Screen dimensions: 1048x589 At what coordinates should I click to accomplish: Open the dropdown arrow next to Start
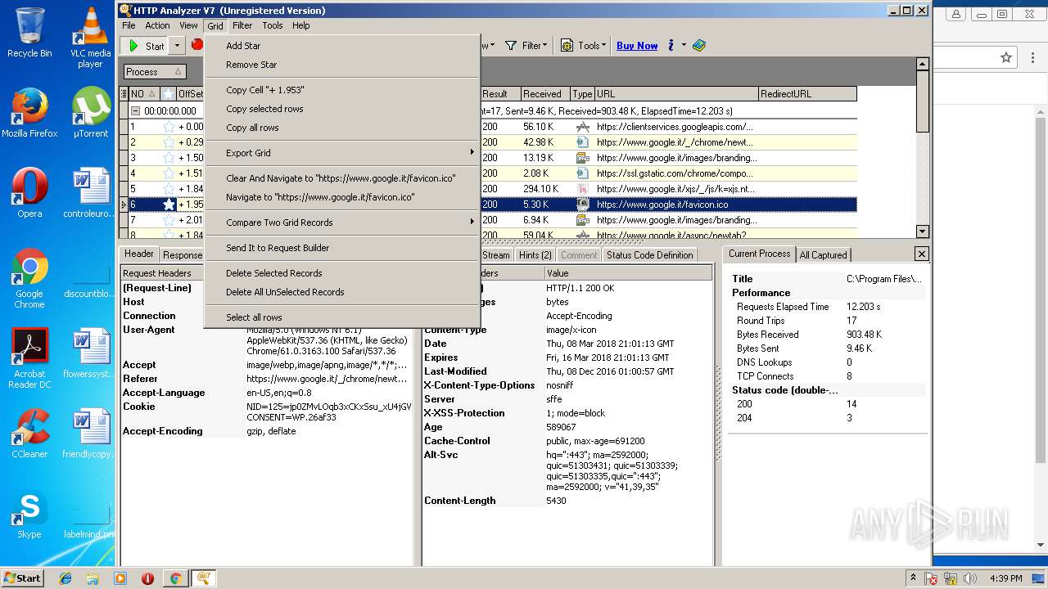[x=177, y=46]
